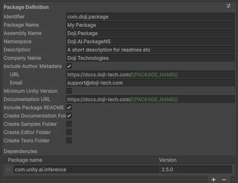
Task: Click the Create Editor Folder label
Action: pos(27,132)
